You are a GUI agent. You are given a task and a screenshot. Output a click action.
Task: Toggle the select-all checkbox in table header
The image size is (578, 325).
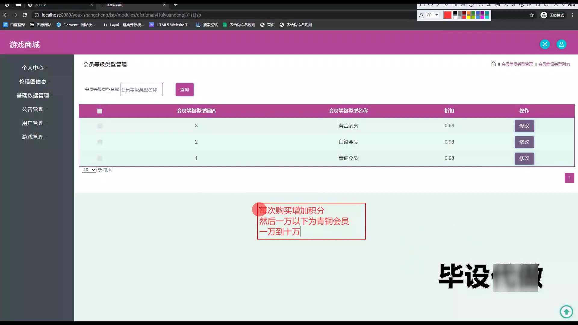pyautogui.click(x=100, y=111)
